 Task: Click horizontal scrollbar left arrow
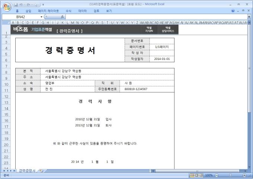tap(153, 171)
